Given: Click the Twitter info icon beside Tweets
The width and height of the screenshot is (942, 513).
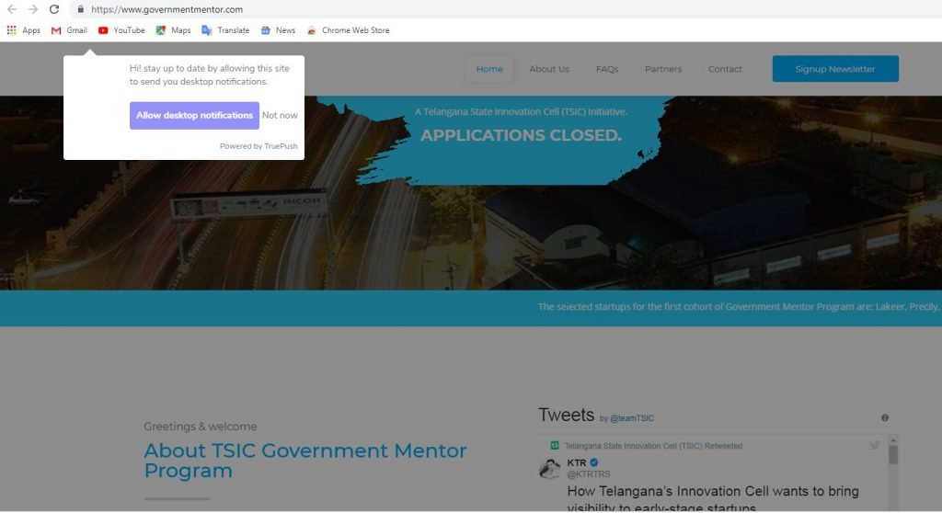Looking at the screenshot, I should point(885,417).
